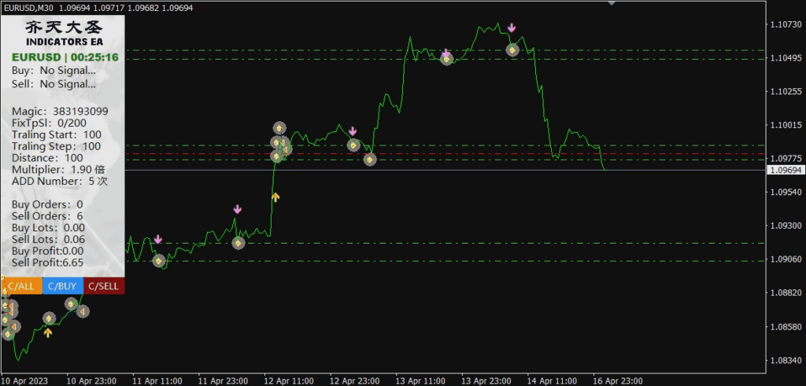Screen dimensions: 806x386
Task: Click the Sell Profit 6.65 readout
Action: pos(48,263)
